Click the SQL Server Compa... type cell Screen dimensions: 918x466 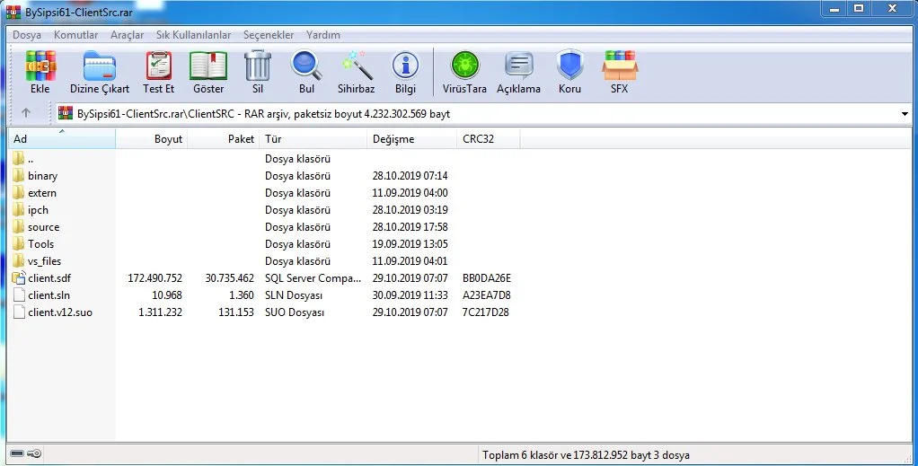click(313, 278)
